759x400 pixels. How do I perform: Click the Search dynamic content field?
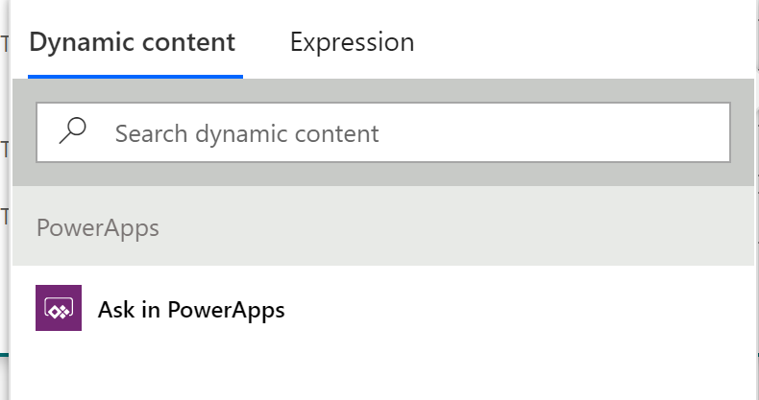(383, 132)
